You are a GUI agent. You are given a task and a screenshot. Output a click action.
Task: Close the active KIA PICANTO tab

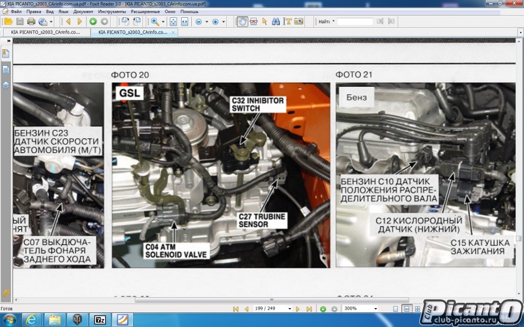coord(173,32)
